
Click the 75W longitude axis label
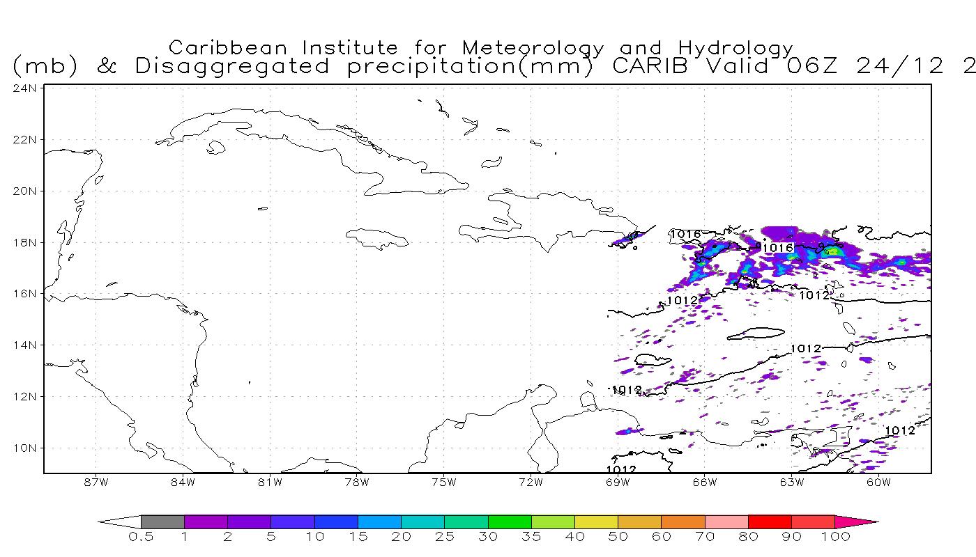[443, 482]
